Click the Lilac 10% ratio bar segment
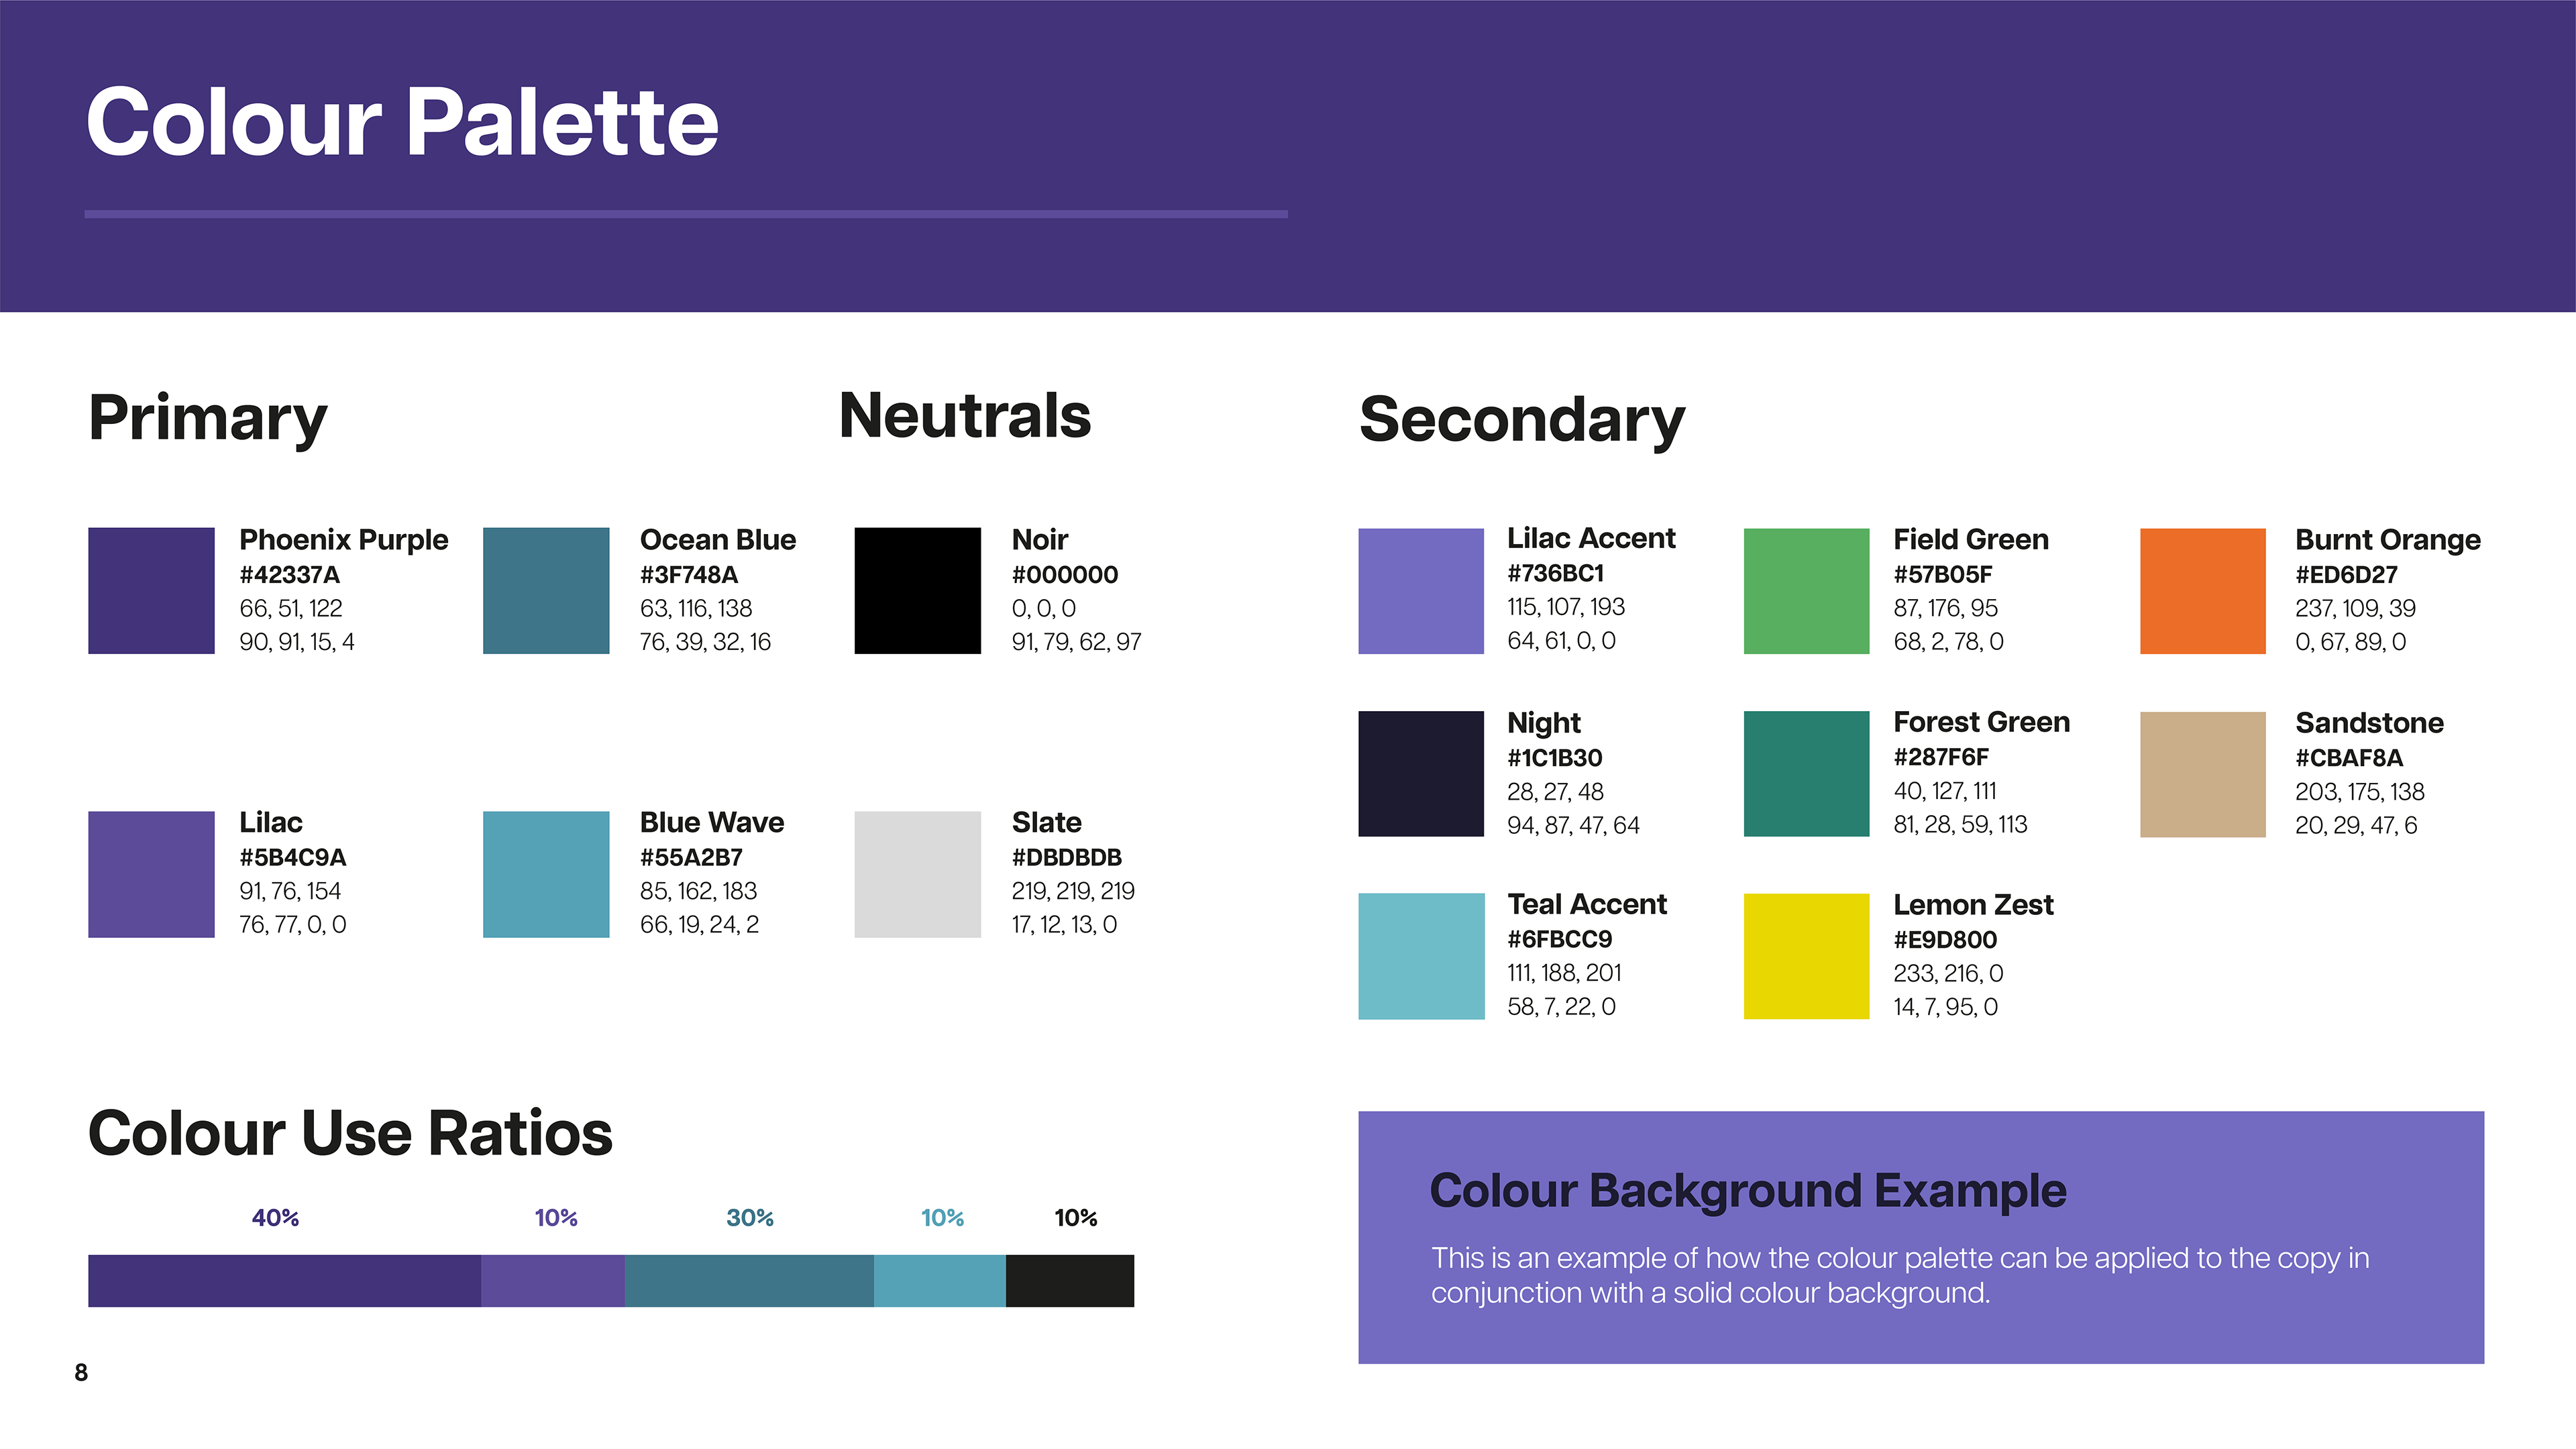The height and width of the screenshot is (1449, 2576). tap(553, 1281)
